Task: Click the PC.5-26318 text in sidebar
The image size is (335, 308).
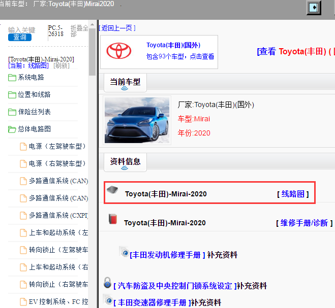Action: coord(56,31)
